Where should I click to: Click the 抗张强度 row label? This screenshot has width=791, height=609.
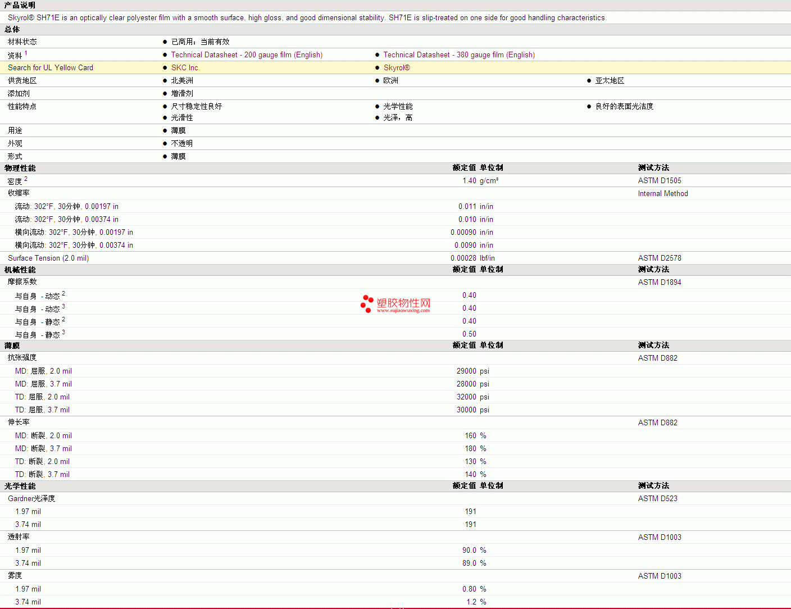22,357
